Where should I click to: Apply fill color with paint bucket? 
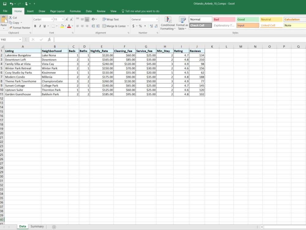(62, 26)
